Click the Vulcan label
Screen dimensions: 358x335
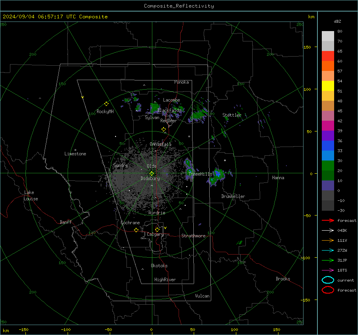(x=202, y=296)
